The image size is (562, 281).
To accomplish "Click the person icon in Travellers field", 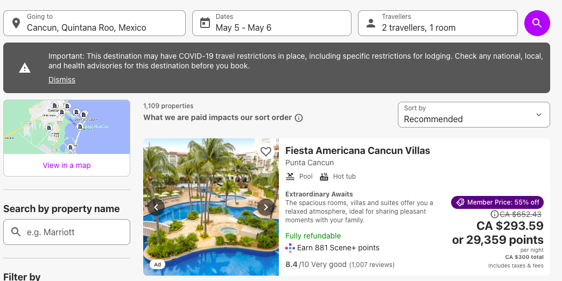I will (x=370, y=23).
